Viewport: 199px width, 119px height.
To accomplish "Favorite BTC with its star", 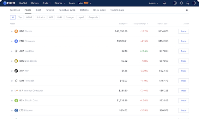I will point(12,31).
